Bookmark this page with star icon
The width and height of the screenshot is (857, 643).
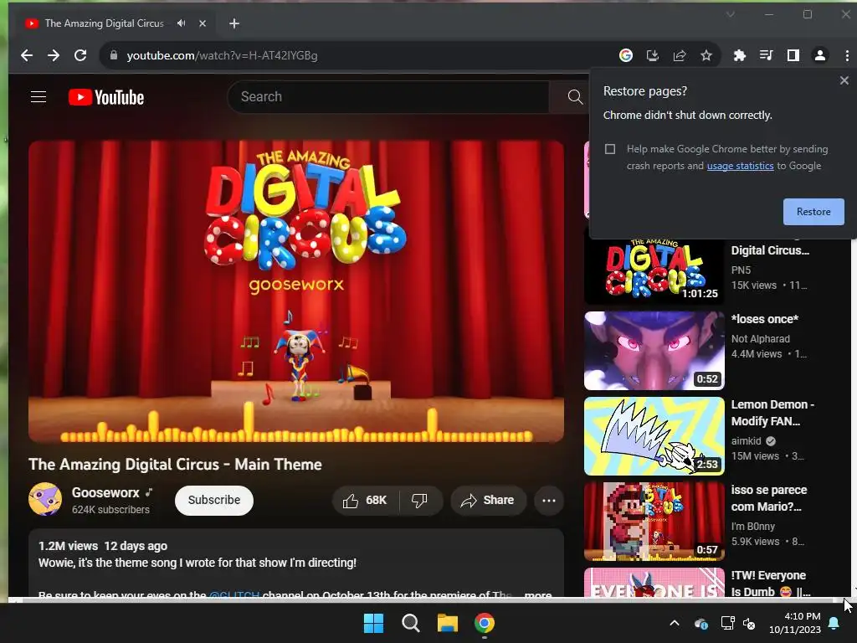pyautogui.click(x=706, y=55)
